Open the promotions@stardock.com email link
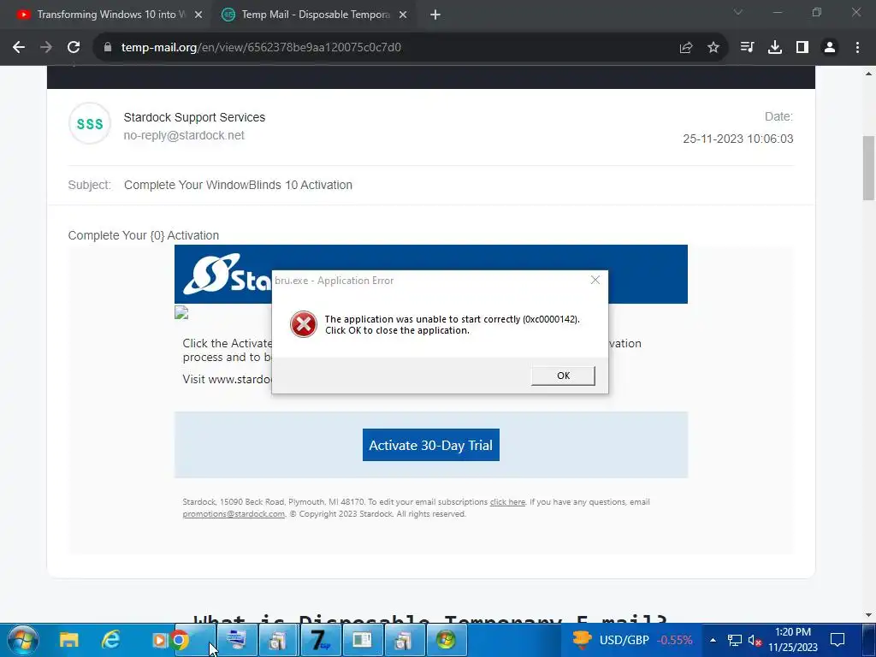Screen dimensions: 876x657 [234, 514]
